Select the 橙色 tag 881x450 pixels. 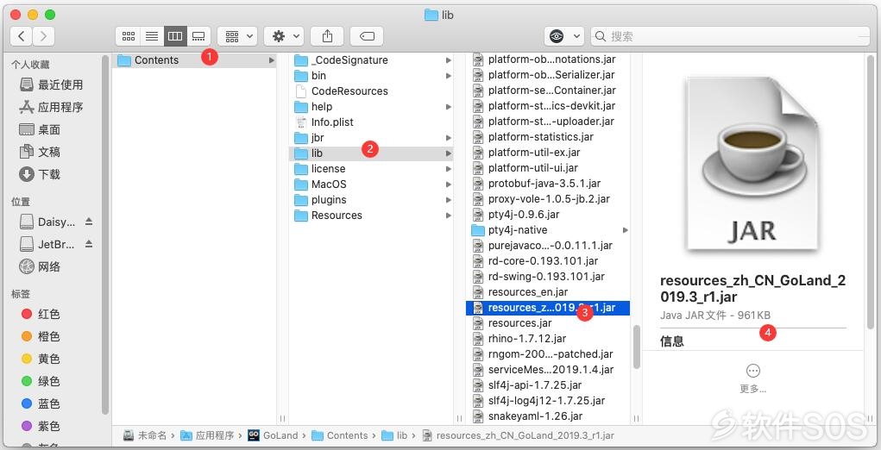(41, 337)
